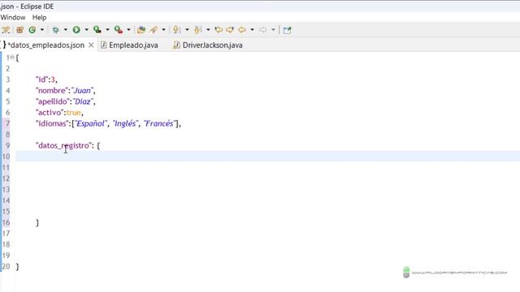Click the Last Edit Location icon
The image size is (520, 292).
point(219,30)
